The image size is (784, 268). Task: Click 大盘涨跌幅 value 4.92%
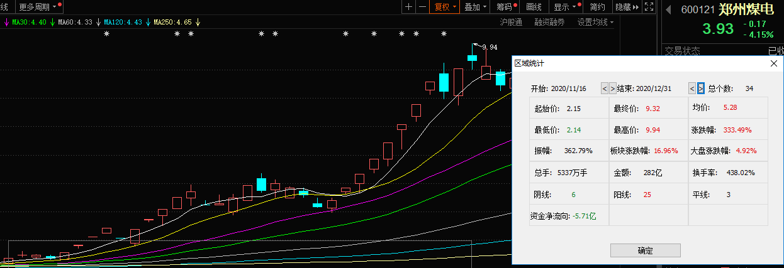745,151
